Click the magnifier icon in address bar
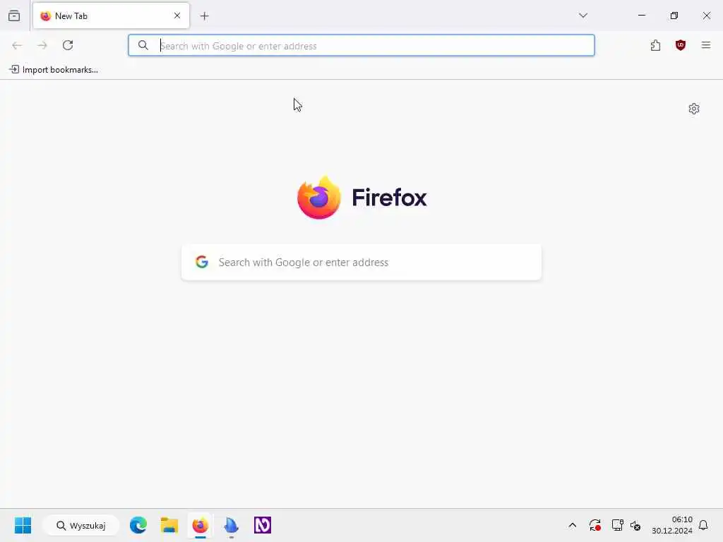723x542 pixels. (143, 45)
